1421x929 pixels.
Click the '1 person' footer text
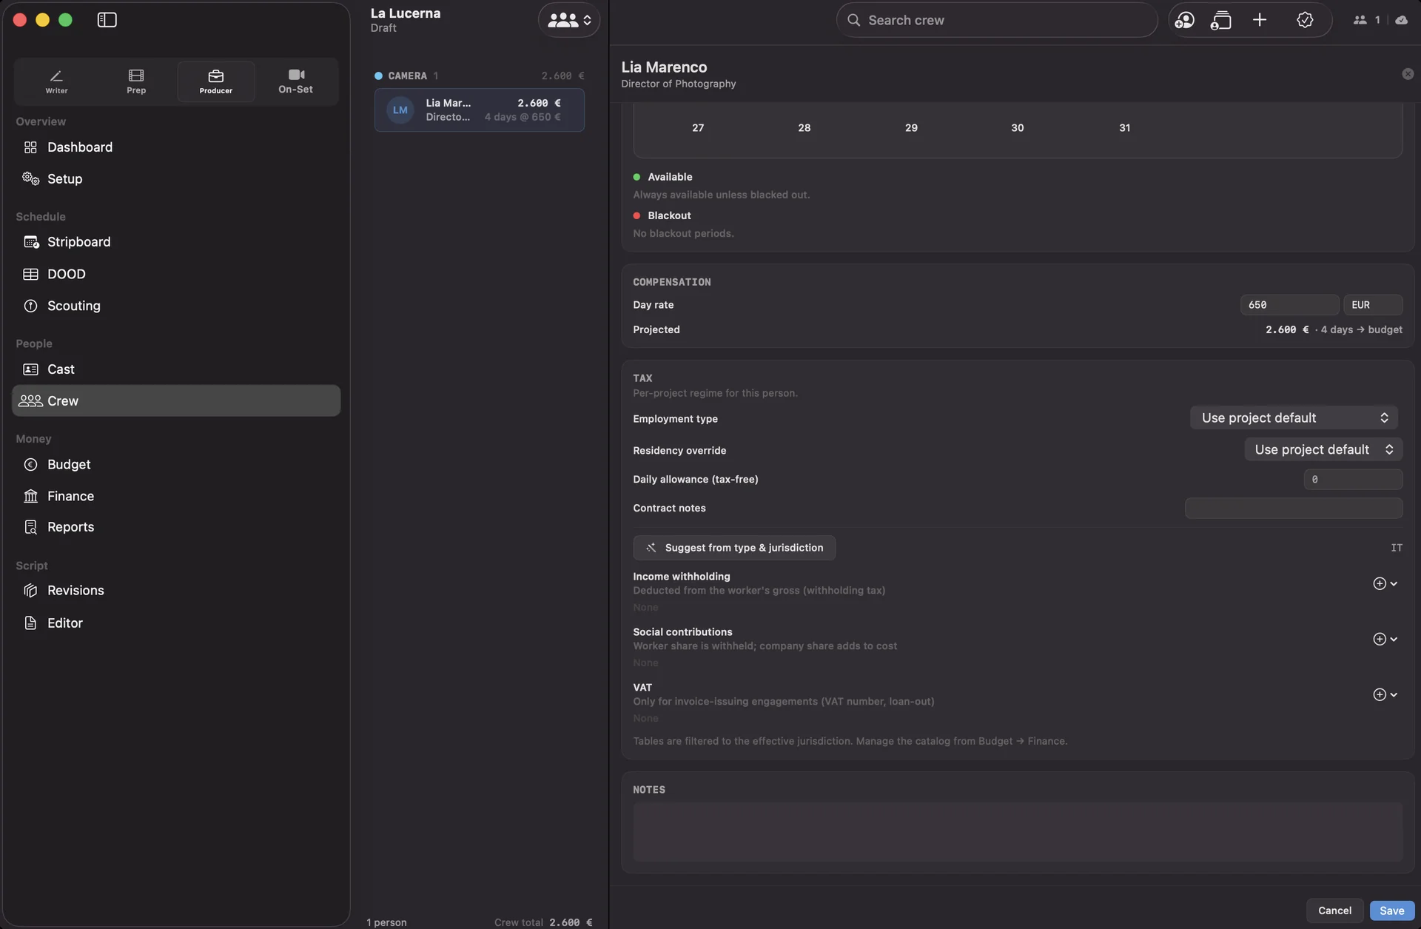point(386,922)
